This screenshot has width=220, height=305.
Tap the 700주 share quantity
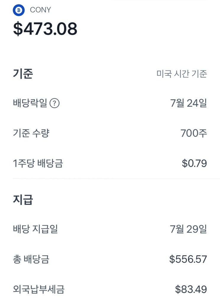click(x=194, y=133)
